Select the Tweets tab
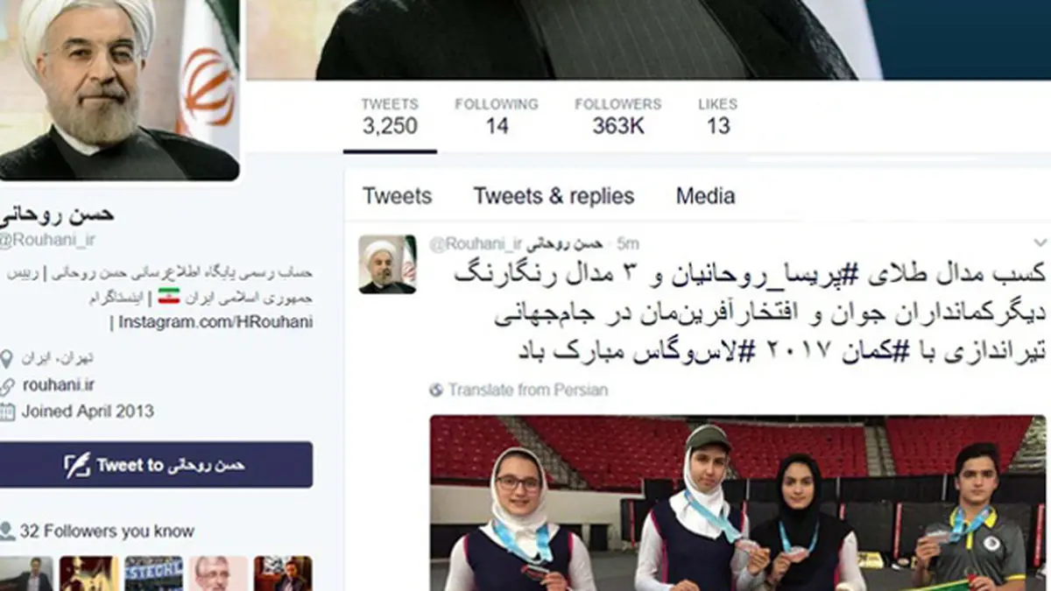Screen dimensions: 1051x591 coord(397,196)
